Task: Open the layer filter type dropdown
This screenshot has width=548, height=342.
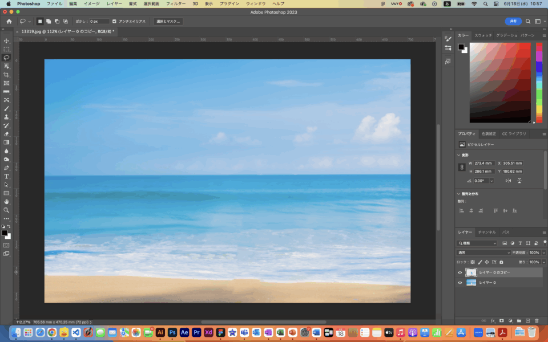Action: click(477, 243)
